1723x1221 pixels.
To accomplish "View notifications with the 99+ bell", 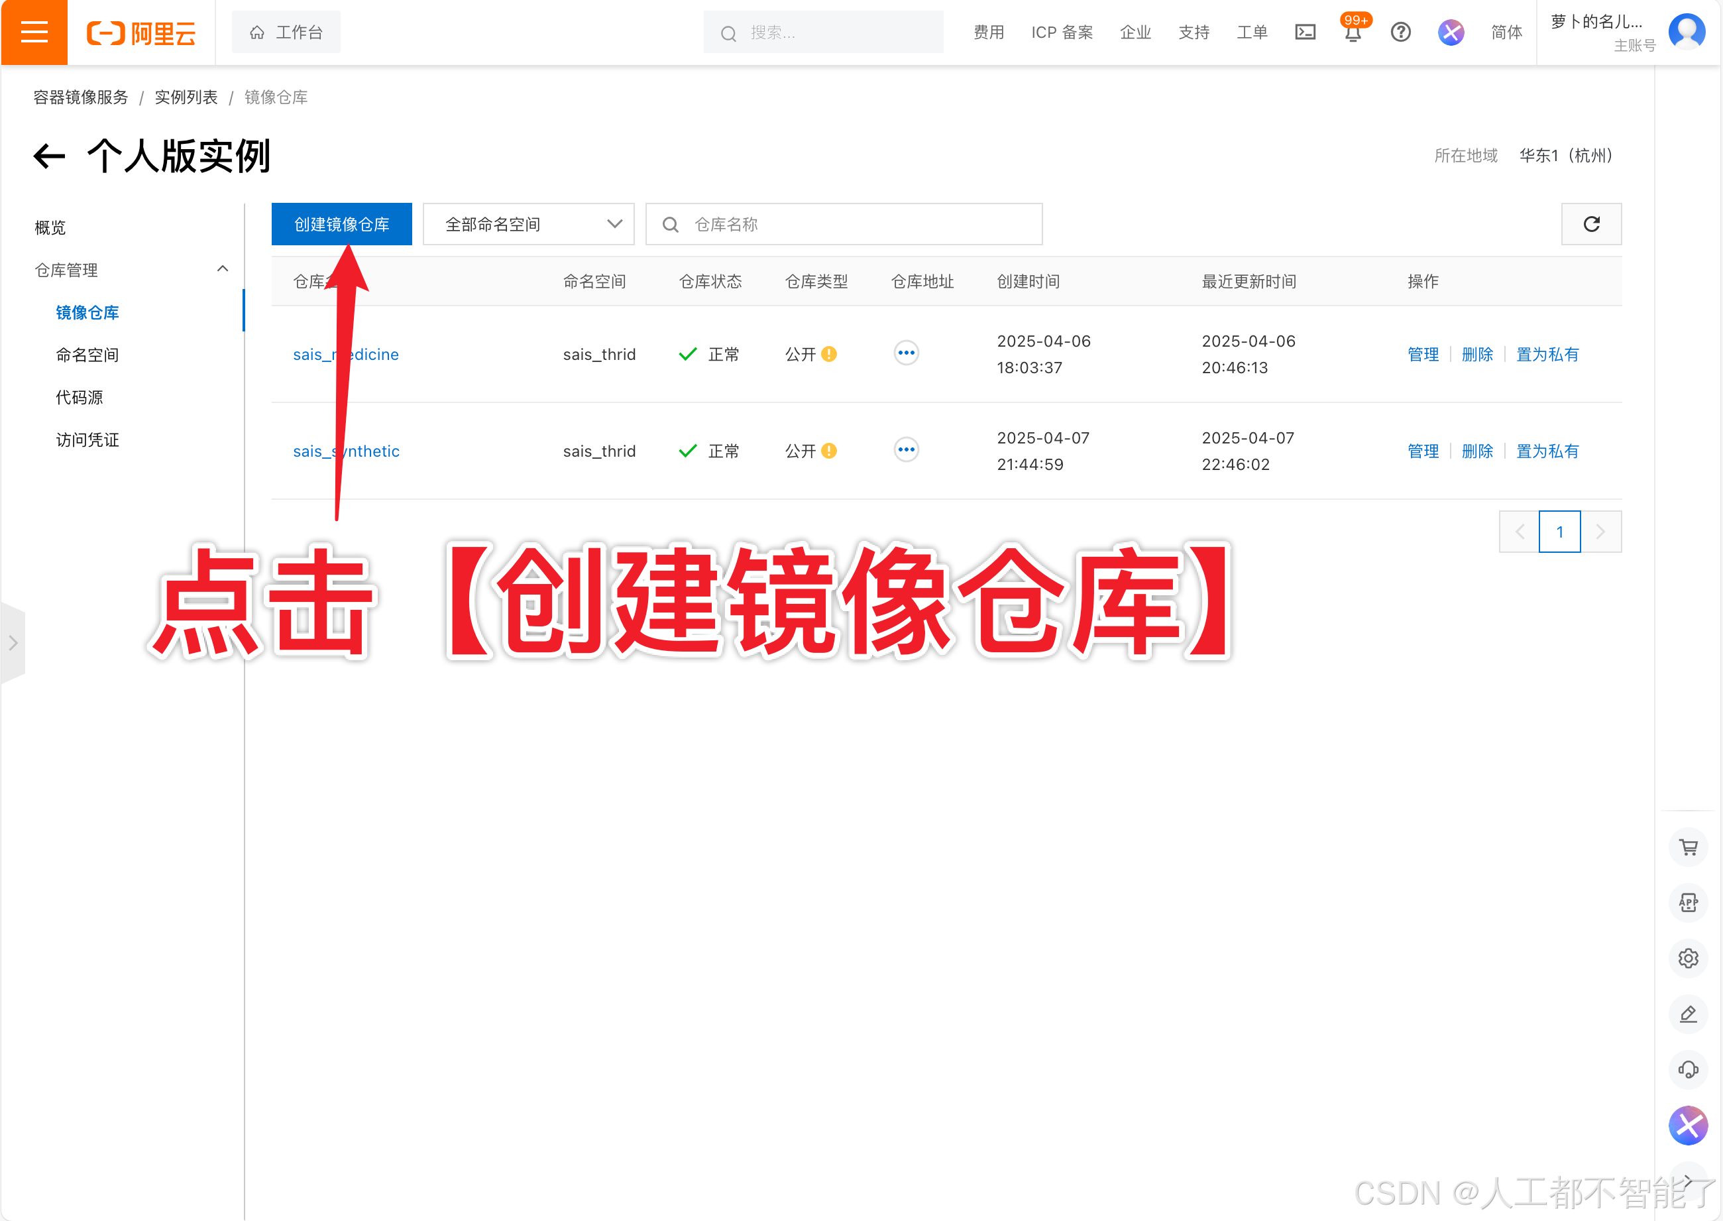I will pyautogui.click(x=1353, y=33).
